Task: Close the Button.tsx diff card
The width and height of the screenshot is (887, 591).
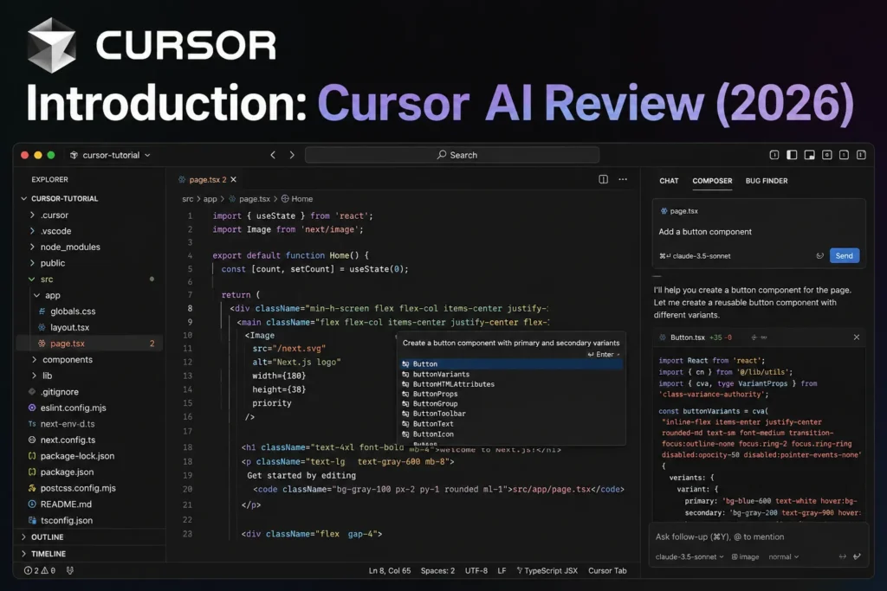Action: click(x=857, y=337)
